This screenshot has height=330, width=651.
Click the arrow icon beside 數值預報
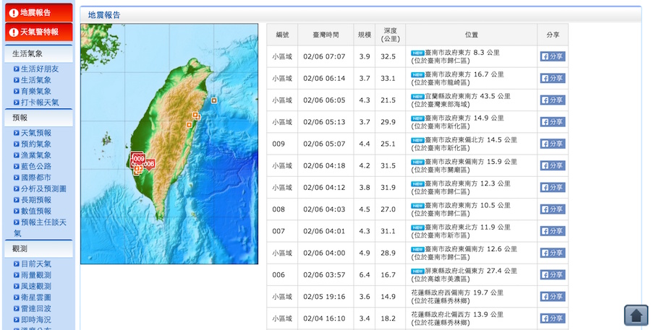pos(16,211)
